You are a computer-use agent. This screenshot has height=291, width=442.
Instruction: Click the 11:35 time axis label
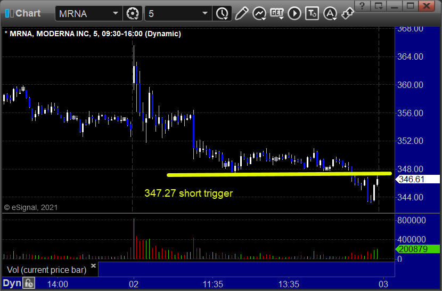point(213,284)
